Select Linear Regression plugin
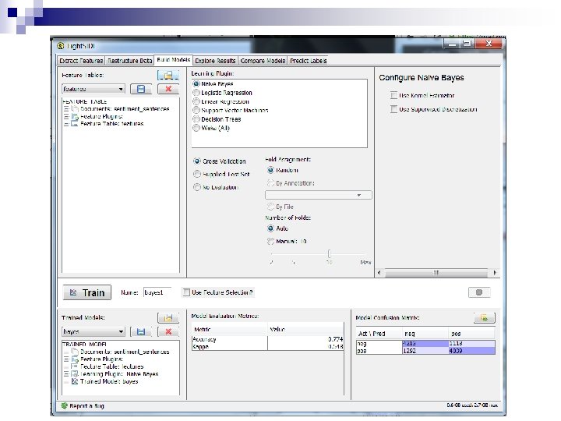Screen dimensions: 561x421 pyautogui.click(x=196, y=101)
